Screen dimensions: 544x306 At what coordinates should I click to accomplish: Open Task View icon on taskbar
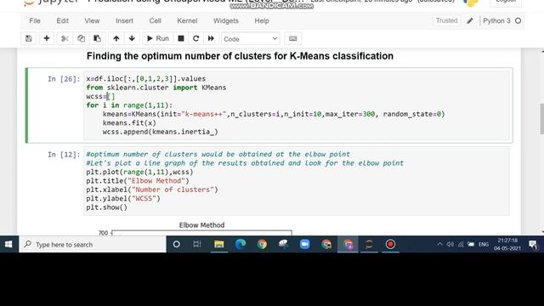(197, 245)
